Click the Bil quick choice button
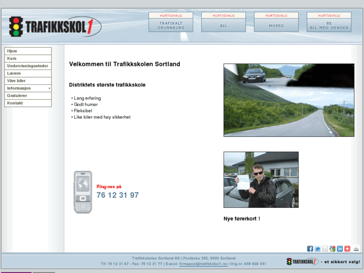 pos(223,22)
